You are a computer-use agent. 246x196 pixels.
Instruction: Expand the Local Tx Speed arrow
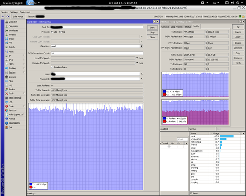[x=137, y=58]
